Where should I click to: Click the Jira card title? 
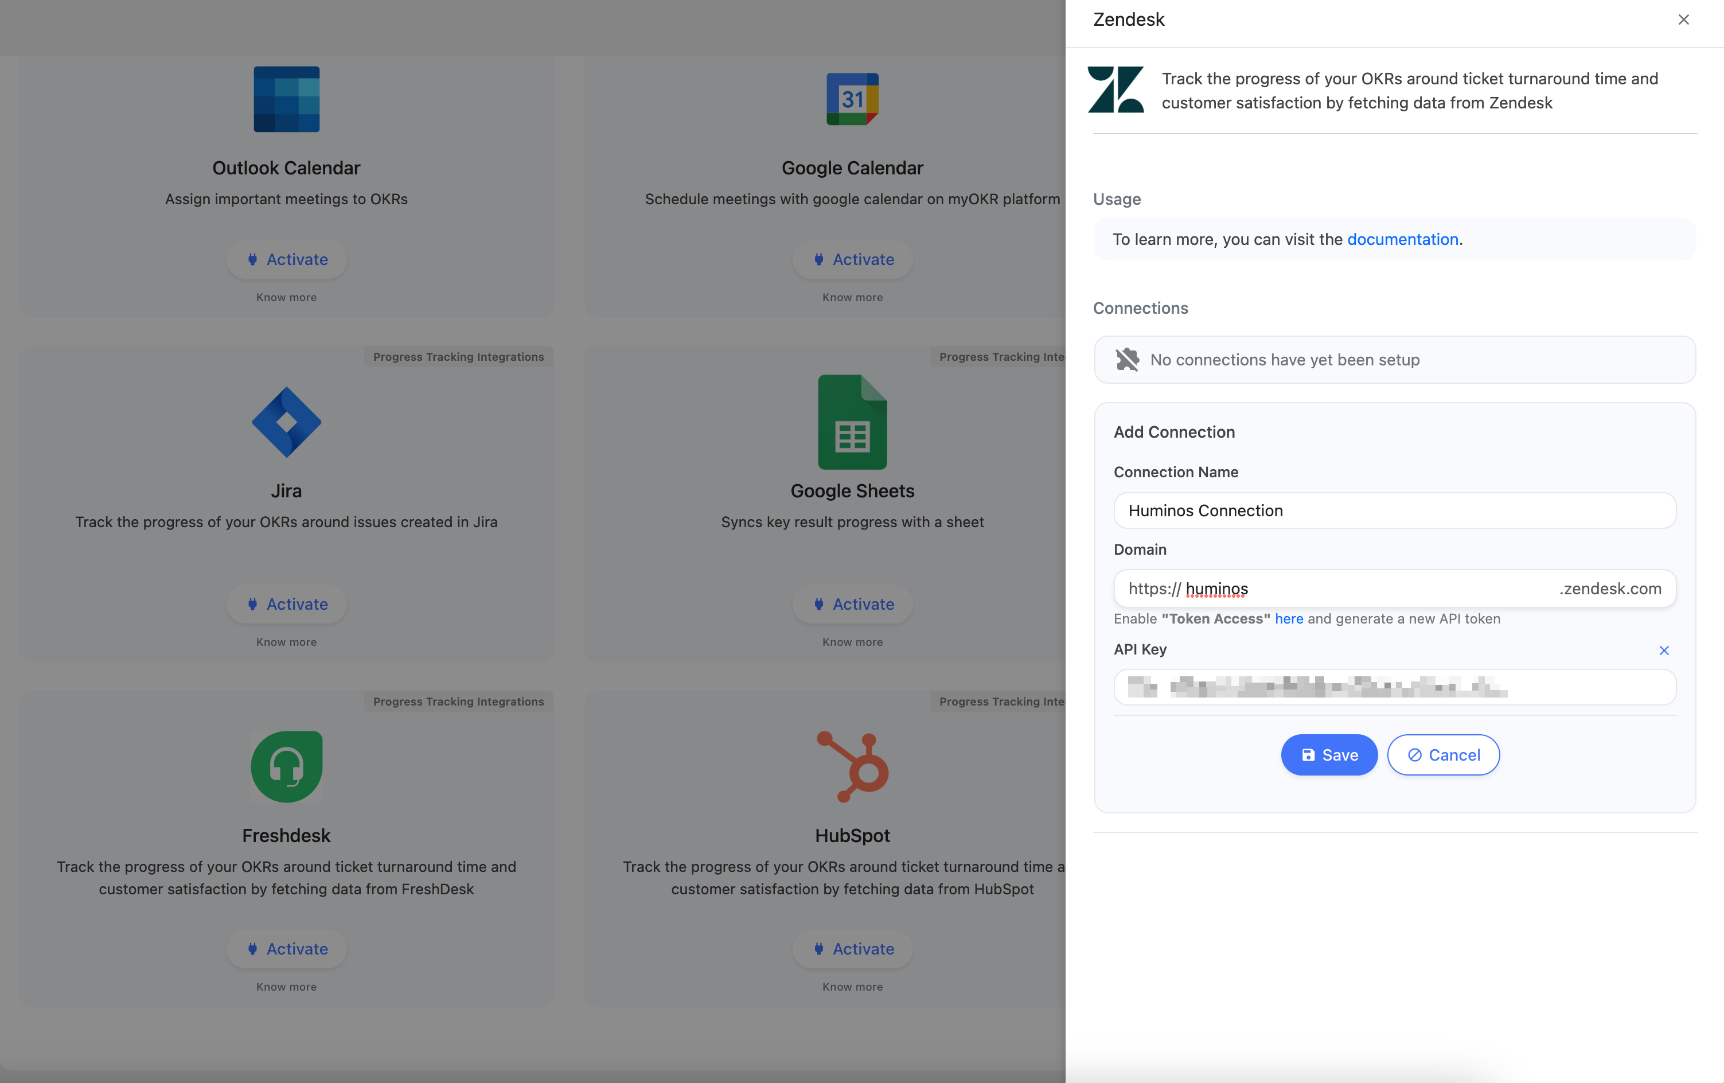[x=286, y=490]
